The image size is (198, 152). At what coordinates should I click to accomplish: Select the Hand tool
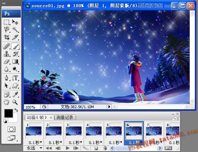7,102
